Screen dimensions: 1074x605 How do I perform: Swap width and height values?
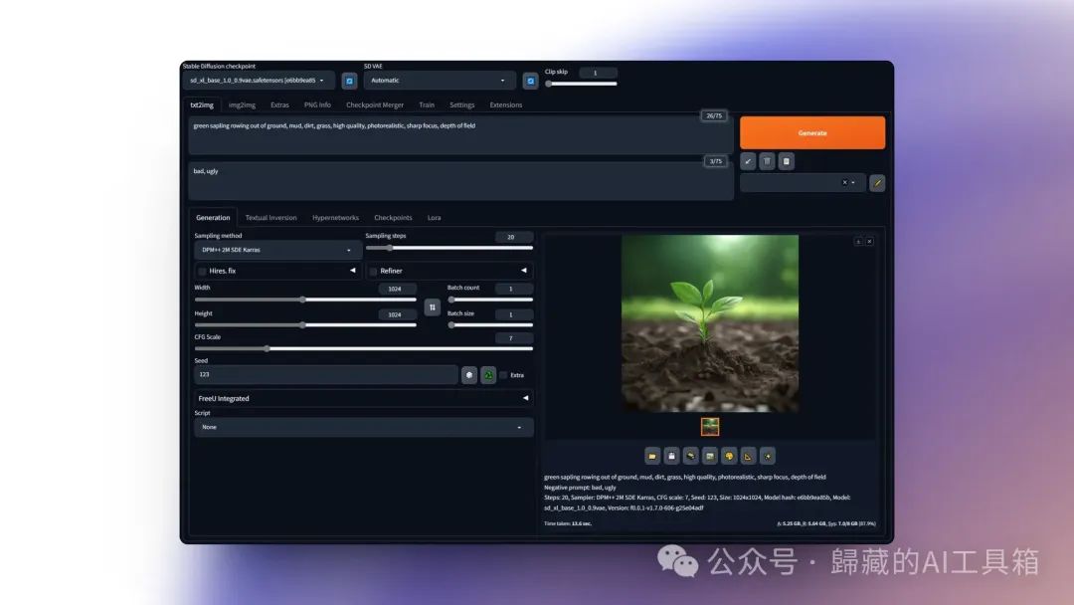(433, 307)
